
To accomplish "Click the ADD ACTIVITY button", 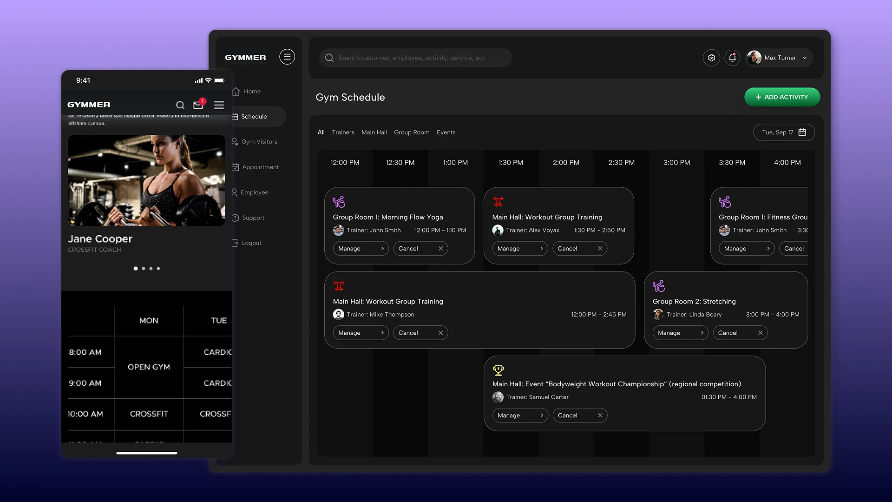I will [x=782, y=97].
